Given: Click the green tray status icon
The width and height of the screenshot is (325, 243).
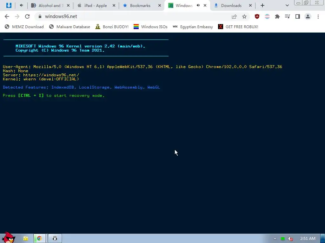Looking at the screenshot, I should pos(283,239).
